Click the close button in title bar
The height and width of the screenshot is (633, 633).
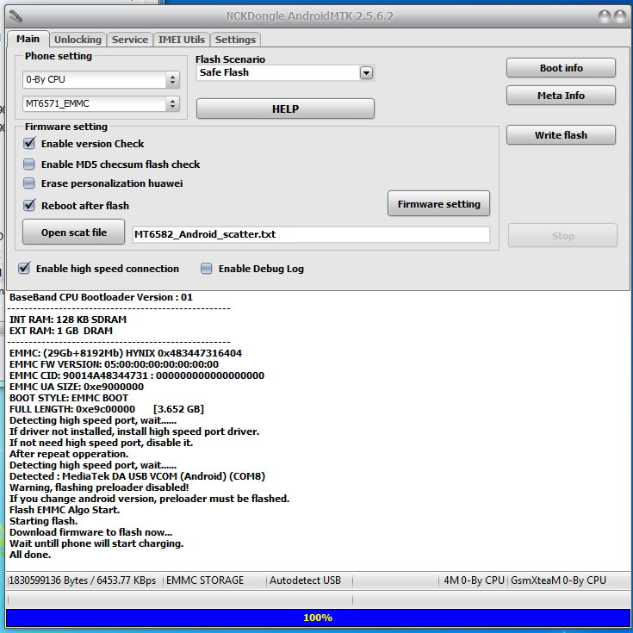620,16
